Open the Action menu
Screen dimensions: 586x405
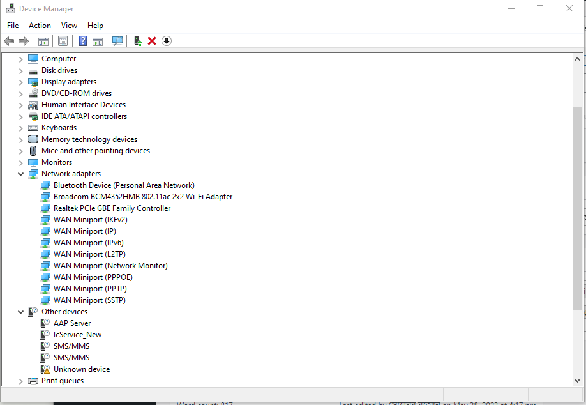pyautogui.click(x=40, y=26)
